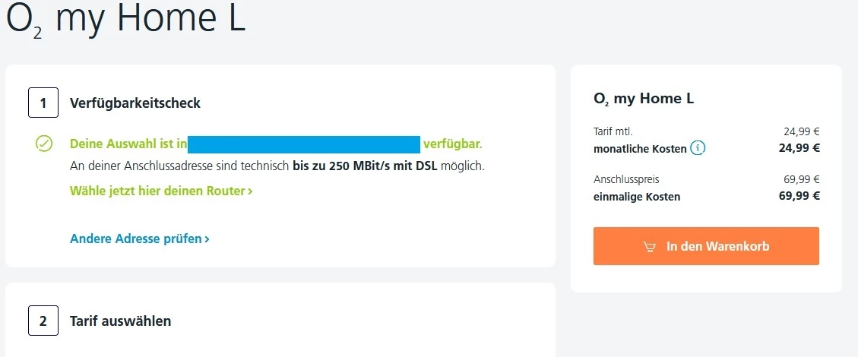Collapse the Verfügbarkeitscheck section heading
Screen dimensions: 858x357
135,103
